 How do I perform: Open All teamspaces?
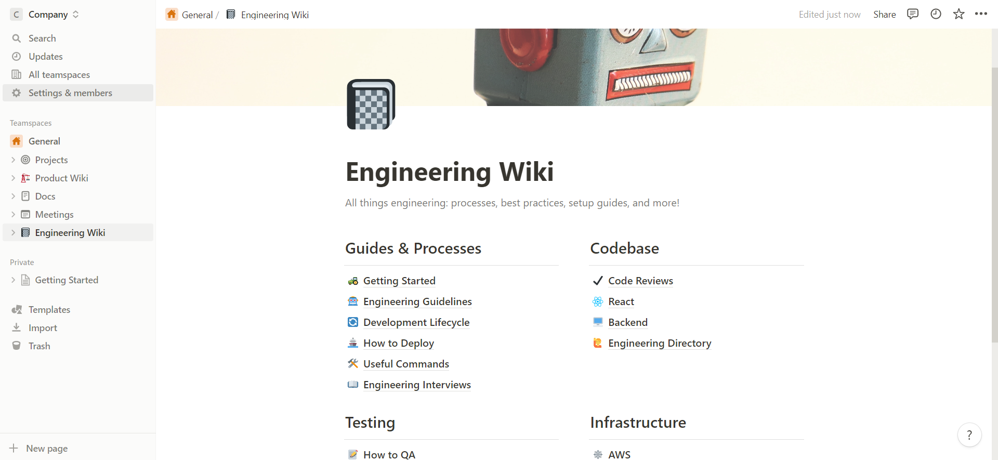coord(78,74)
